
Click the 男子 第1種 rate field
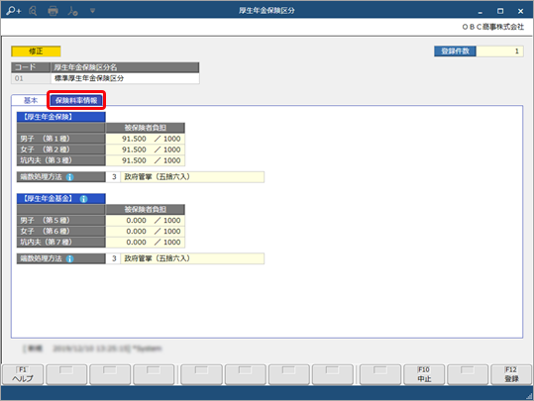pyautogui.click(x=146, y=139)
